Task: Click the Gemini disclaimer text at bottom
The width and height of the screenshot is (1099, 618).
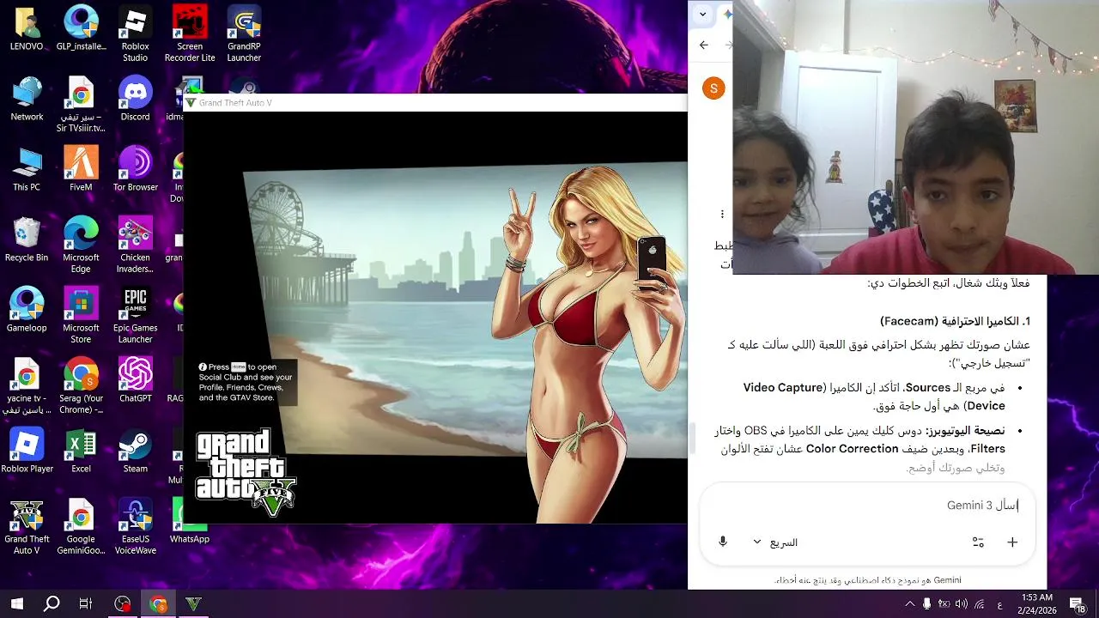Action: click(x=867, y=580)
